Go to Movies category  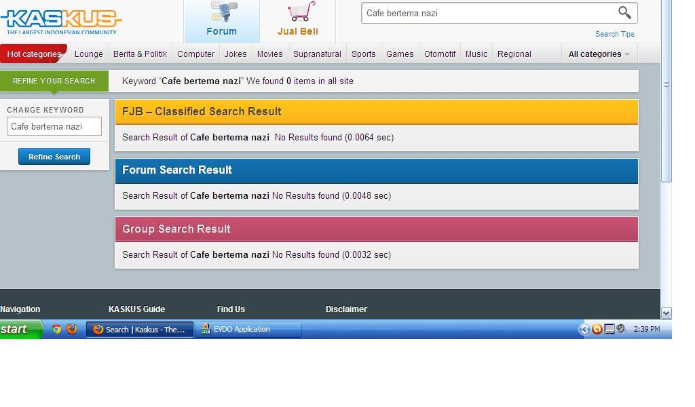pyautogui.click(x=269, y=54)
